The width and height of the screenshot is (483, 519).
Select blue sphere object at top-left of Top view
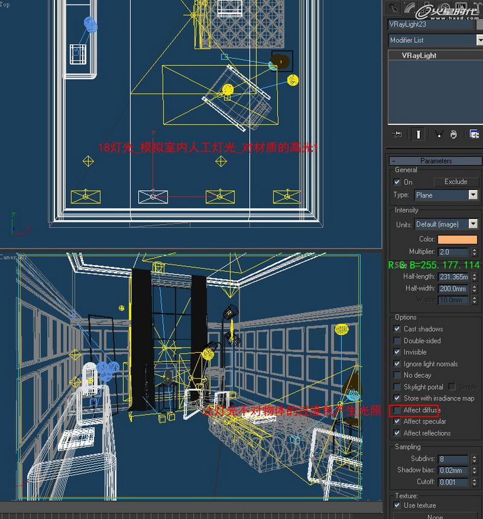(91, 25)
